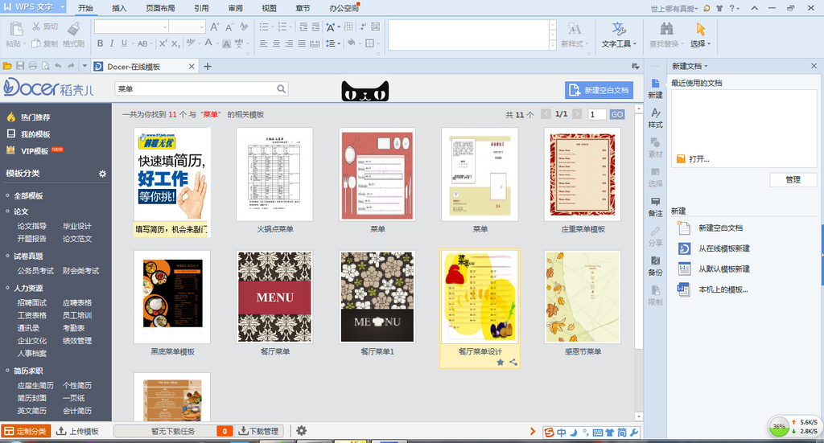
Task: Switch to the 页面布局 ribbon tab
Action: [161, 8]
